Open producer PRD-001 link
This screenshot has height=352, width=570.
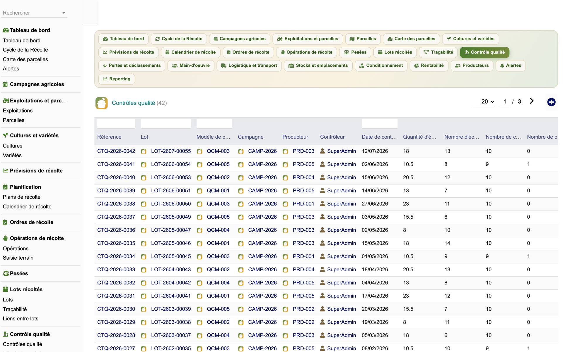pyautogui.click(x=303, y=204)
